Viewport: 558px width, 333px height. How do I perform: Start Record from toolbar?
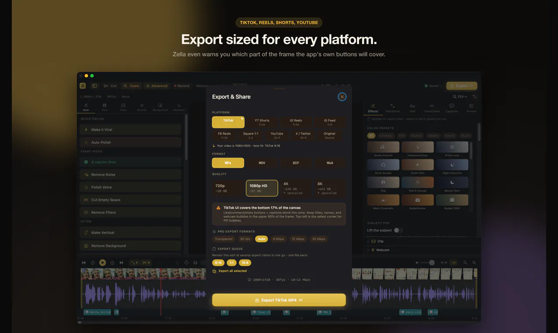tap(181, 86)
